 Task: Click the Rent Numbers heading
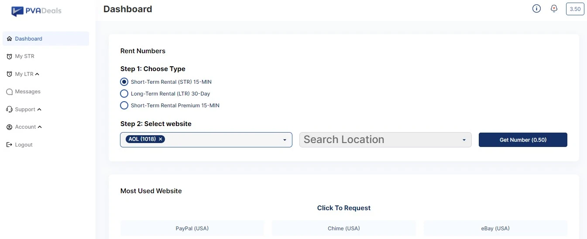point(143,51)
